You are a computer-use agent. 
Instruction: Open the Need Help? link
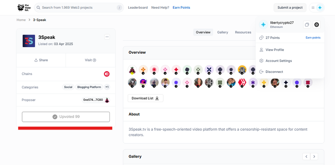160,7
